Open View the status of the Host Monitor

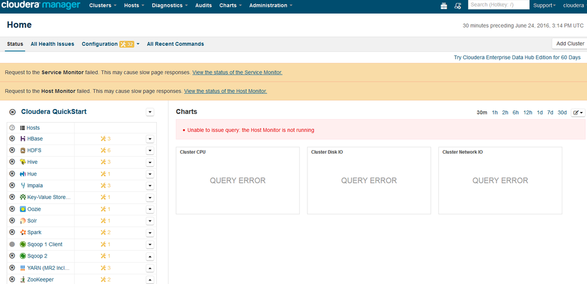point(226,91)
